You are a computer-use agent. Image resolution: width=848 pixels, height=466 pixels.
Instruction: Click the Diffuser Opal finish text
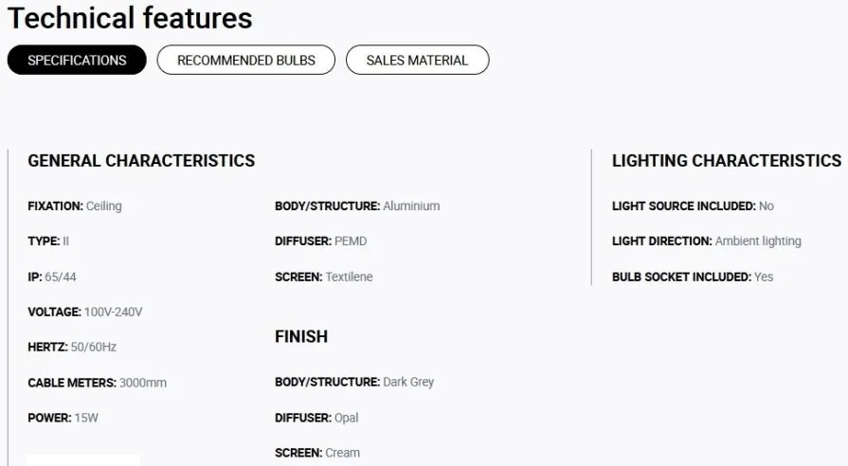coord(316,418)
